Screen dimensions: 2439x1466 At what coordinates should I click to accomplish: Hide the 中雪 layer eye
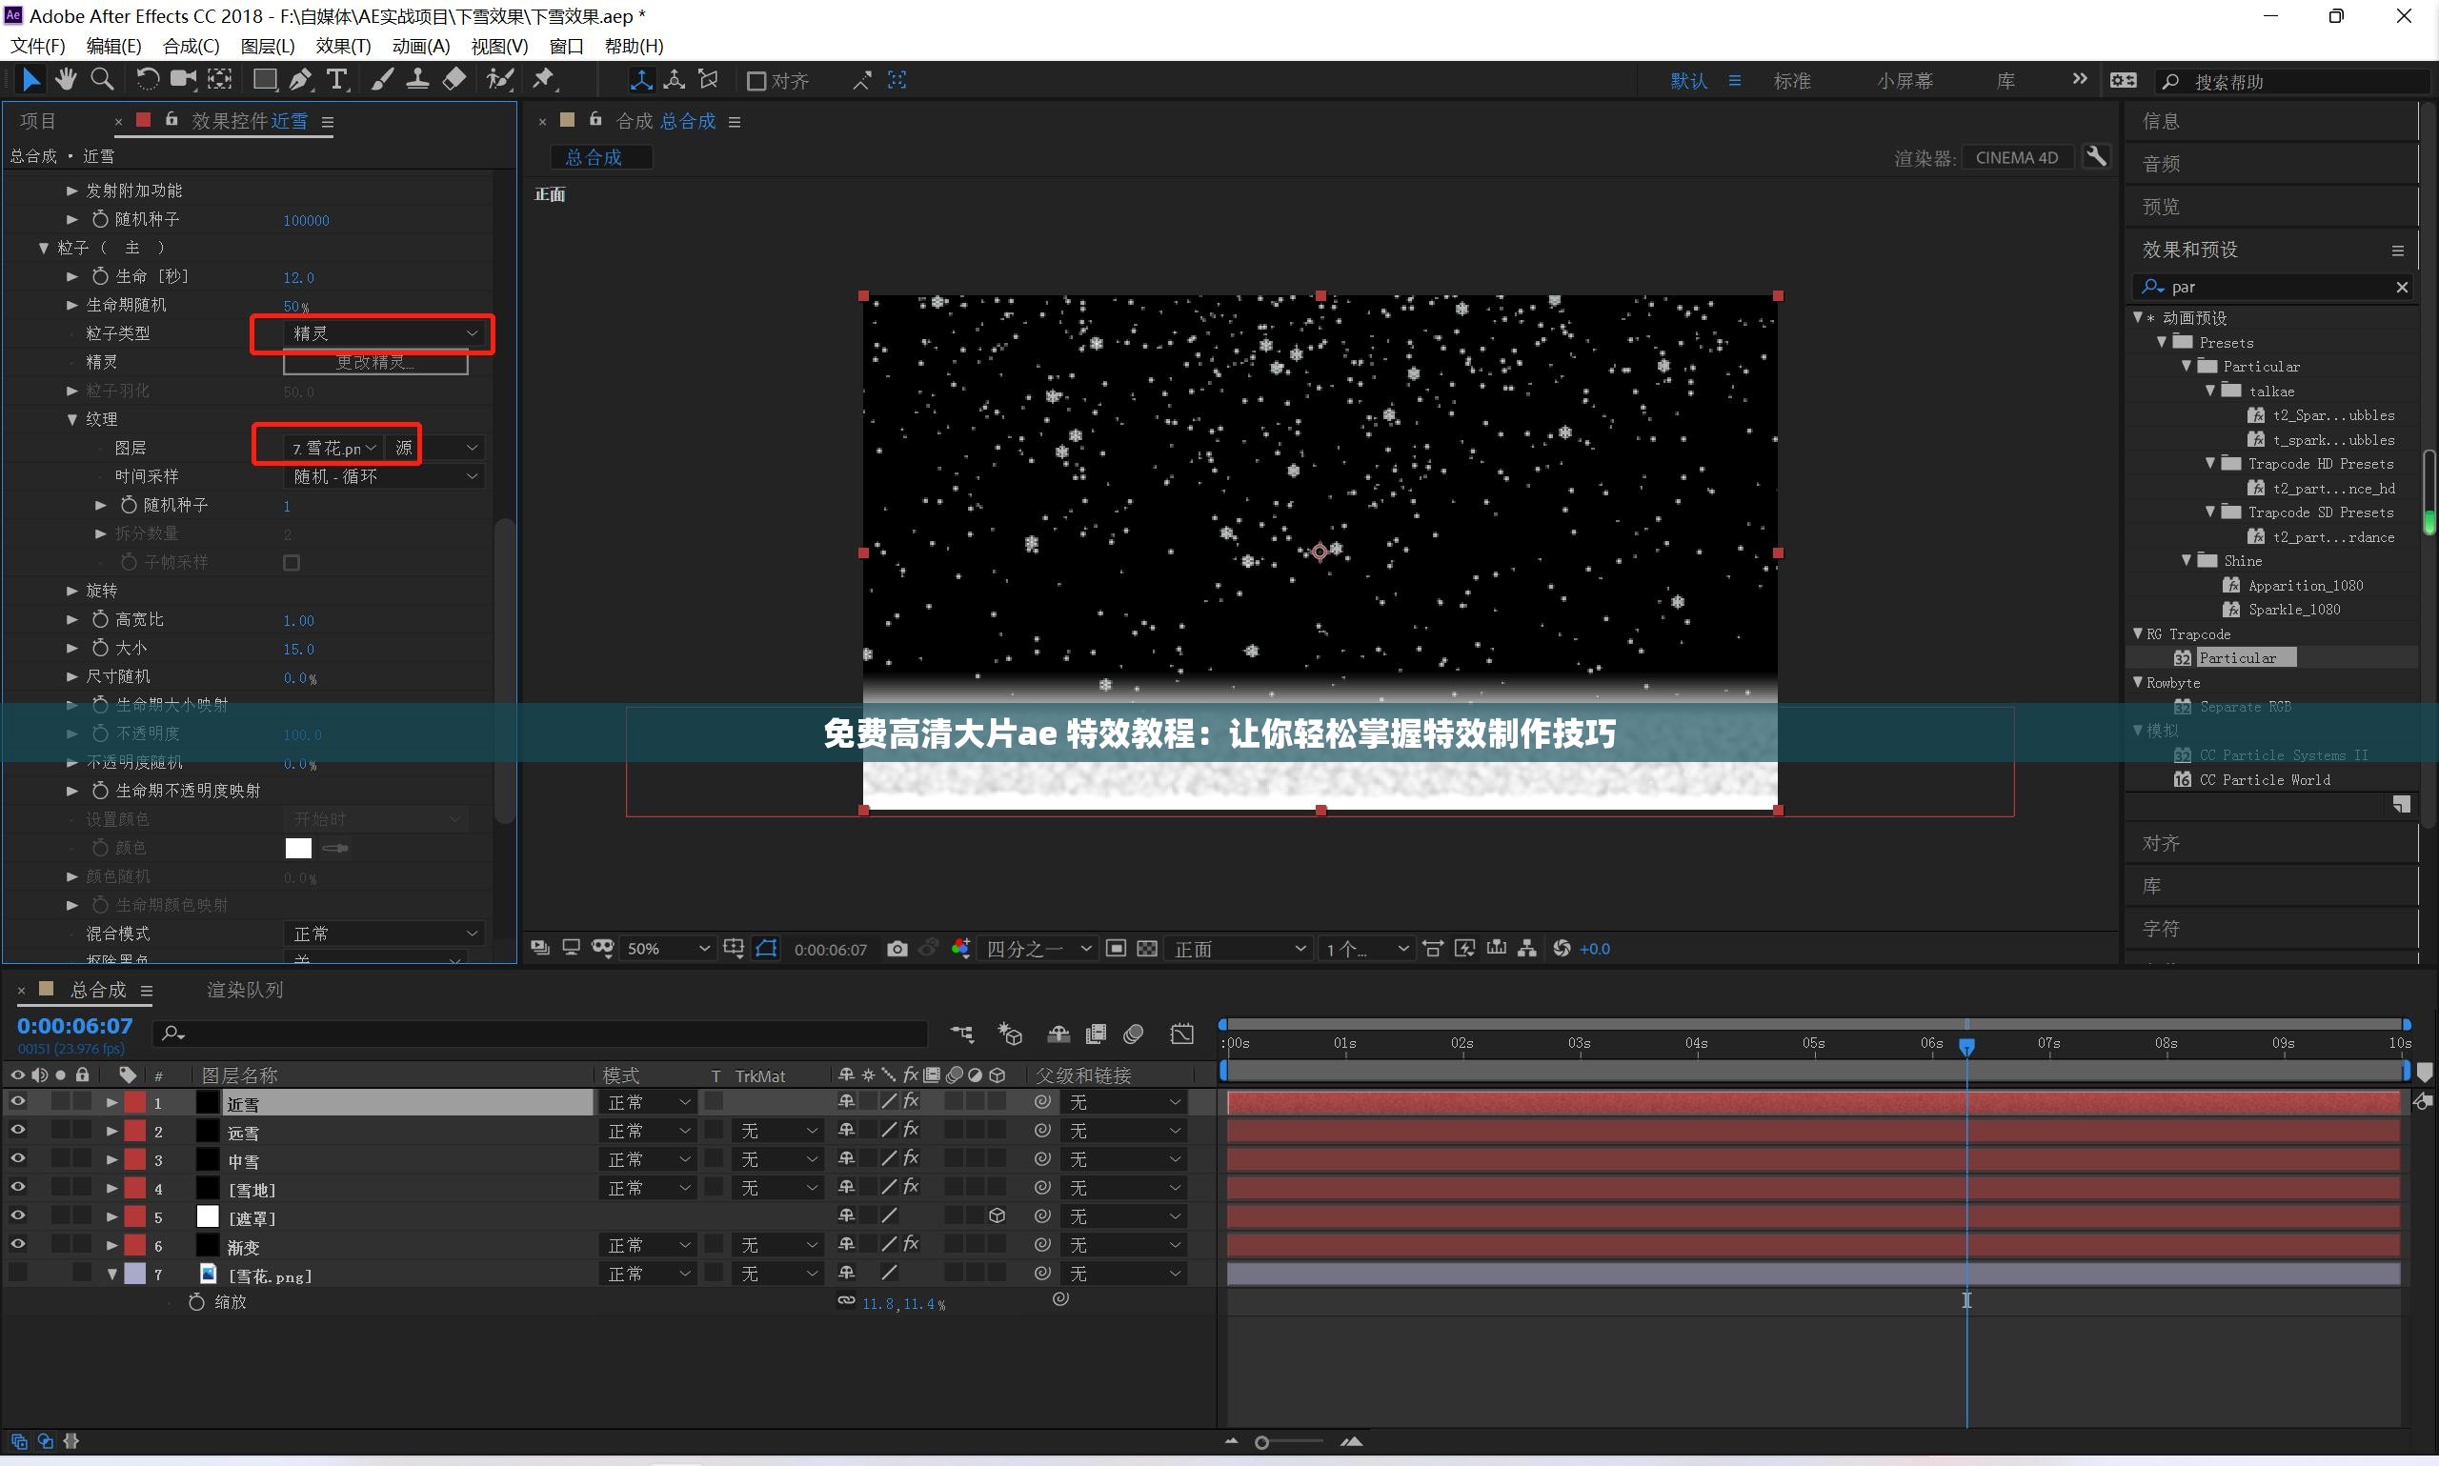pos(18,1158)
